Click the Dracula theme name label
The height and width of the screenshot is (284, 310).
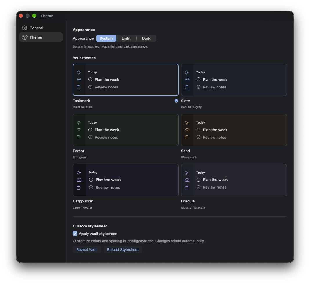point(188,201)
